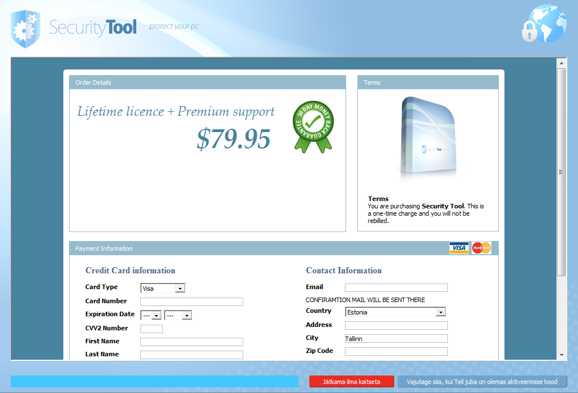Click into the First Name field
The height and width of the screenshot is (393, 578).
(x=192, y=342)
